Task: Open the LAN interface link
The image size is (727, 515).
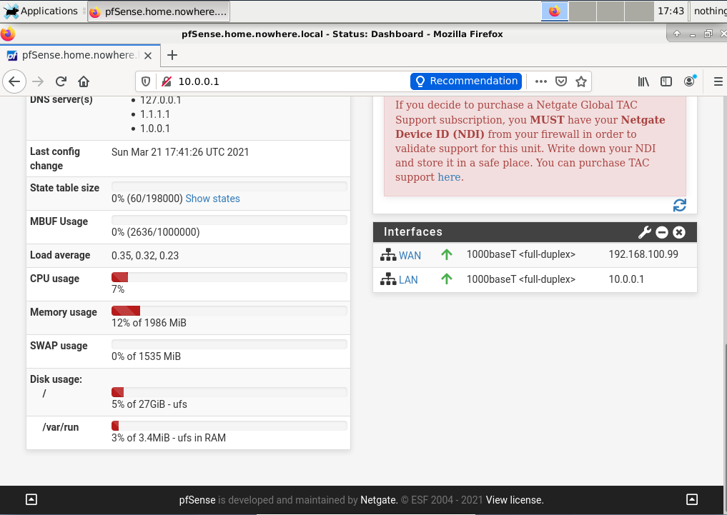Action: tap(408, 280)
